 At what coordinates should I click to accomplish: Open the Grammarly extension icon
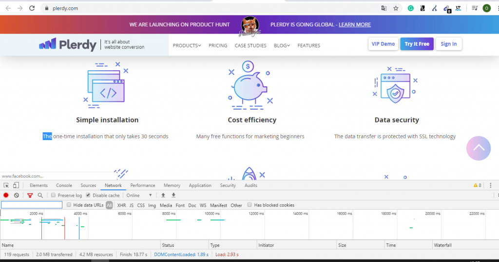pos(411,8)
